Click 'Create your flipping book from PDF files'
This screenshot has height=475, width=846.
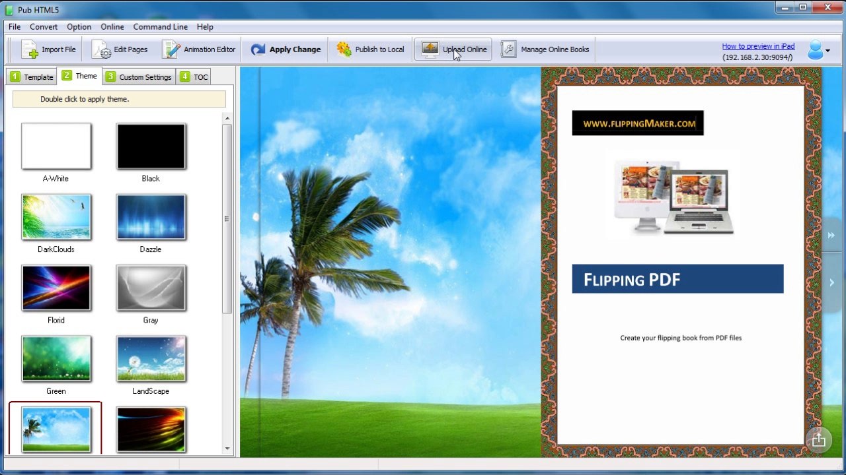681,338
